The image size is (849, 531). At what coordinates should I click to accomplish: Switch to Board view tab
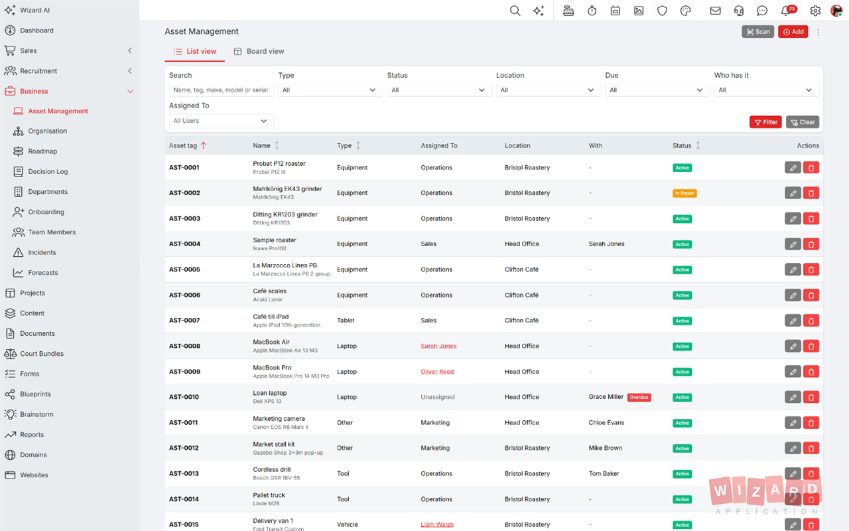pos(259,51)
